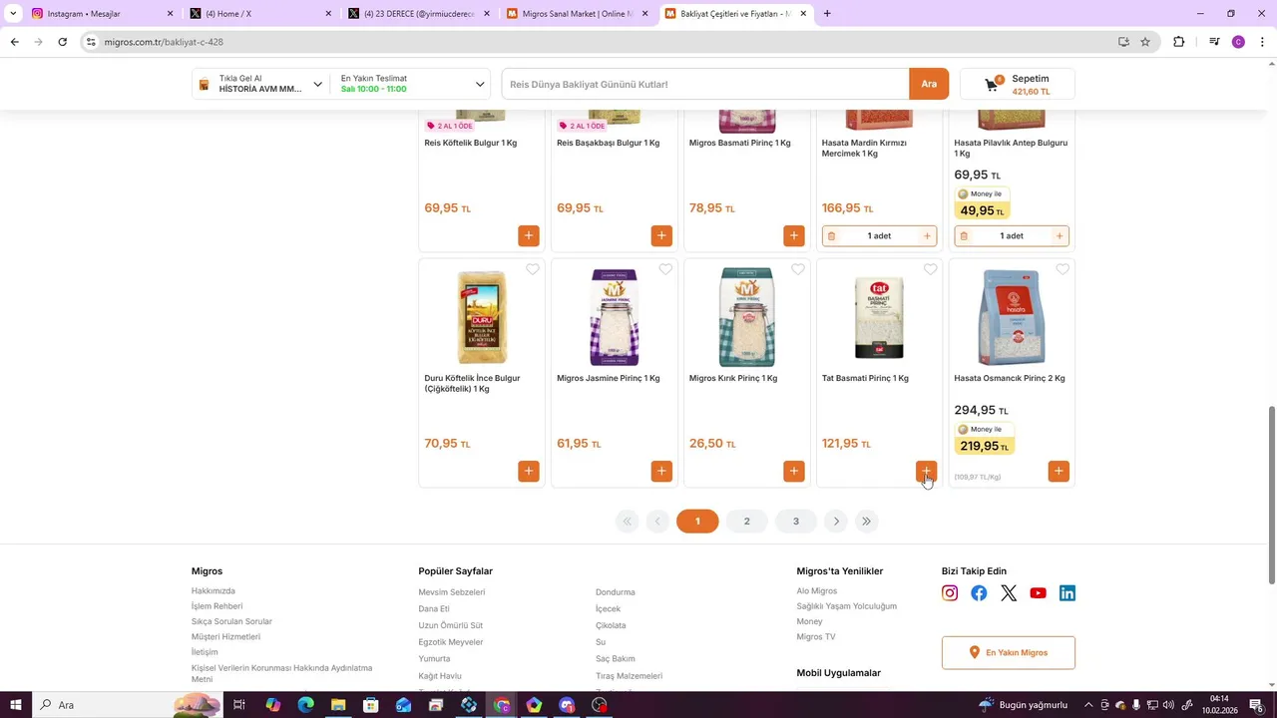Open Chrome three-dot menu
This screenshot has height=718, width=1277.
pos(1263,42)
